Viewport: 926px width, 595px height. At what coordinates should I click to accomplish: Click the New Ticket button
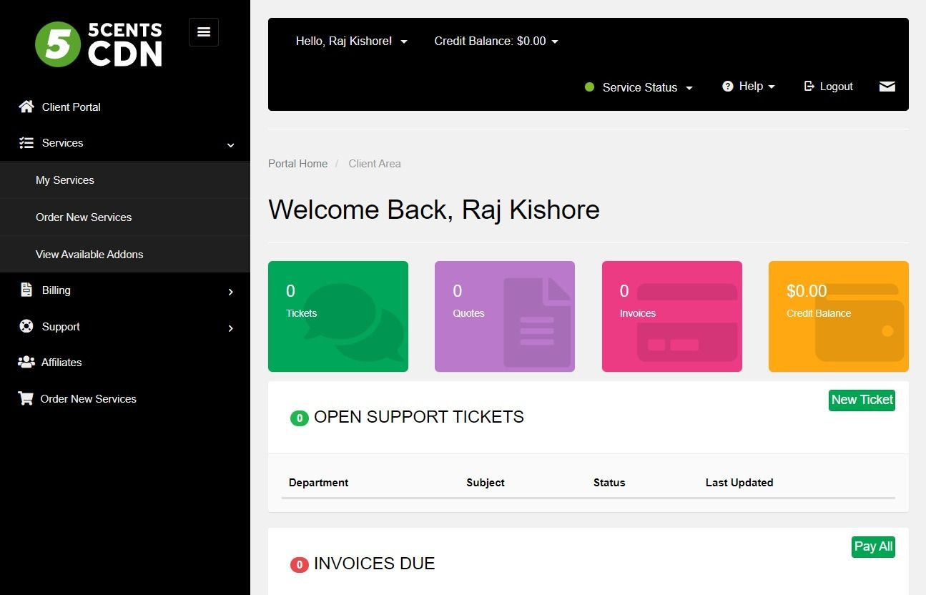pyautogui.click(x=862, y=400)
